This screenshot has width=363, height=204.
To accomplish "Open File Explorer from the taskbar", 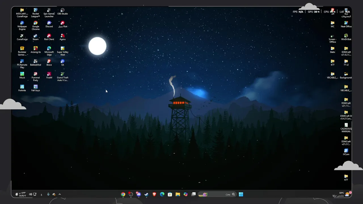I will [x=178, y=194].
